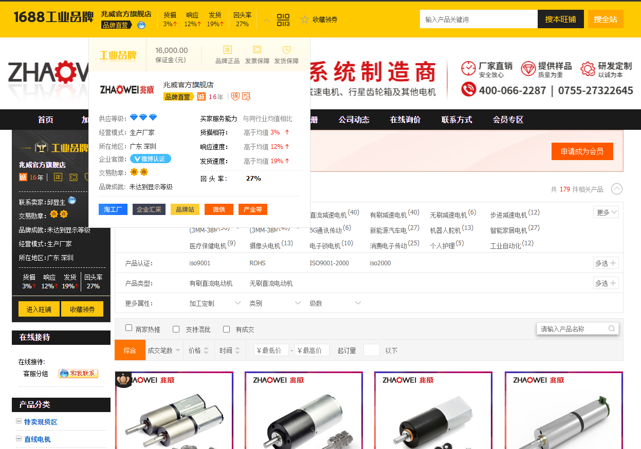Click the sidebar 收藏领券 button
This screenshot has height=449, width=641.
pyautogui.click(x=82, y=309)
